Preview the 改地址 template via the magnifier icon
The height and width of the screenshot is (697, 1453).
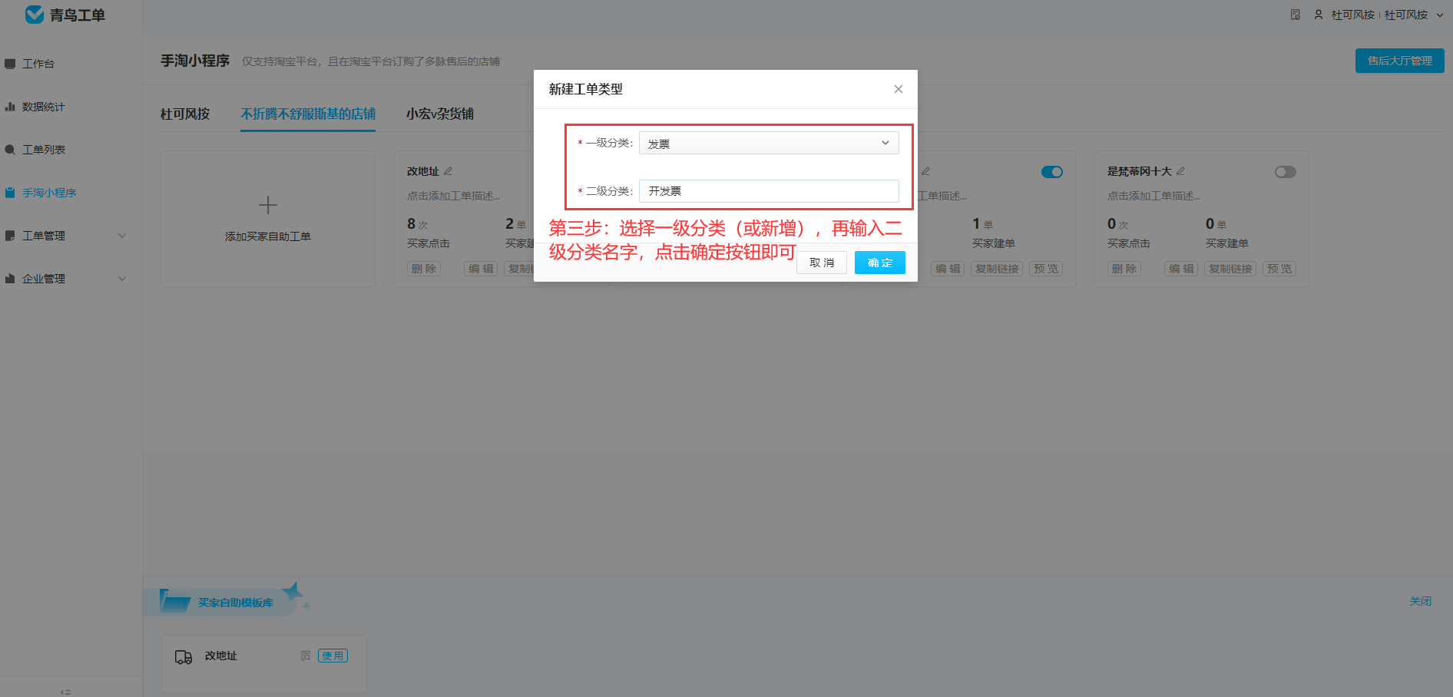306,656
